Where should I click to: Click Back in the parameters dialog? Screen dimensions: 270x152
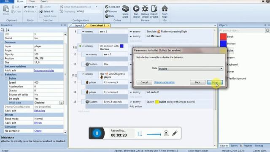[197, 82]
